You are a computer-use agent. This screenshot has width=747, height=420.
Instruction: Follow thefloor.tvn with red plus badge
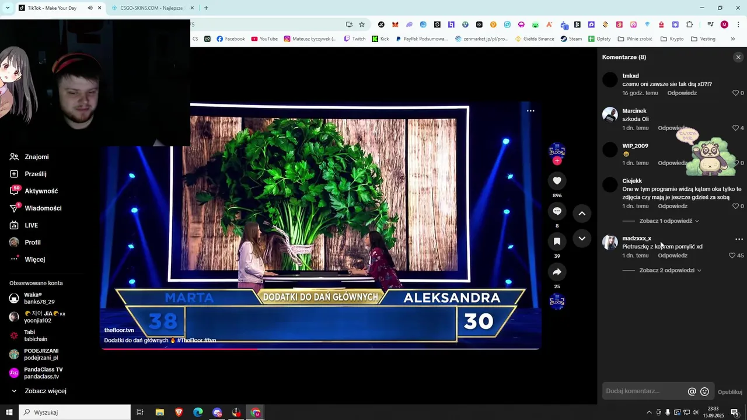tap(557, 161)
